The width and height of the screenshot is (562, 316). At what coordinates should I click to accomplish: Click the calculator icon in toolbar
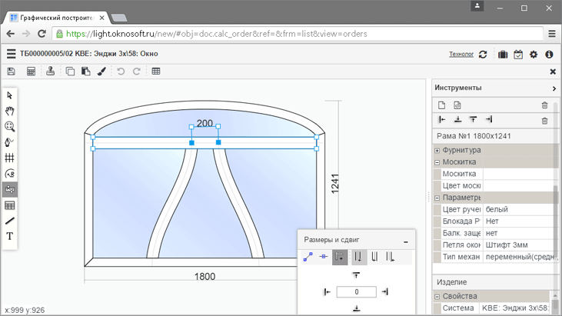pyautogui.click(x=32, y=72)
